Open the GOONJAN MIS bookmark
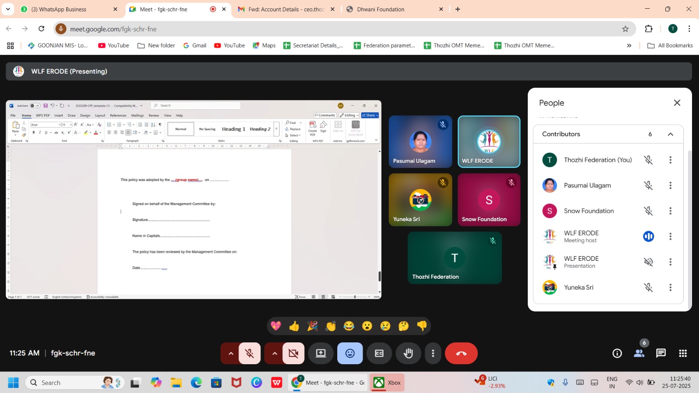This screenshot has height=393, width=699. (58, 45)
